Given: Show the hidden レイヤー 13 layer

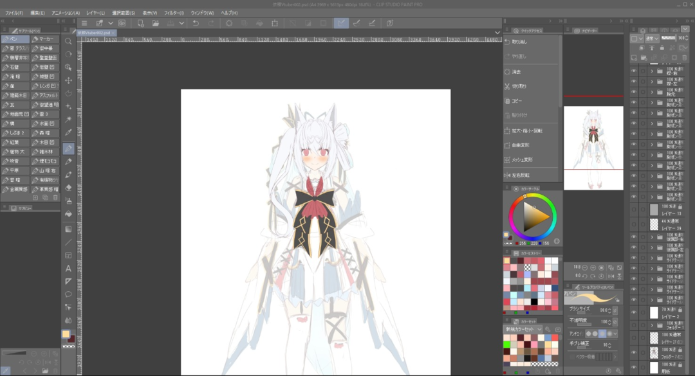Looking at the screenshot, I should (x=634, y=210).
